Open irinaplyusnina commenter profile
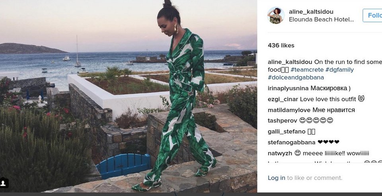The image size is (382, 196). pyautogui.click(x=288, y=88)
